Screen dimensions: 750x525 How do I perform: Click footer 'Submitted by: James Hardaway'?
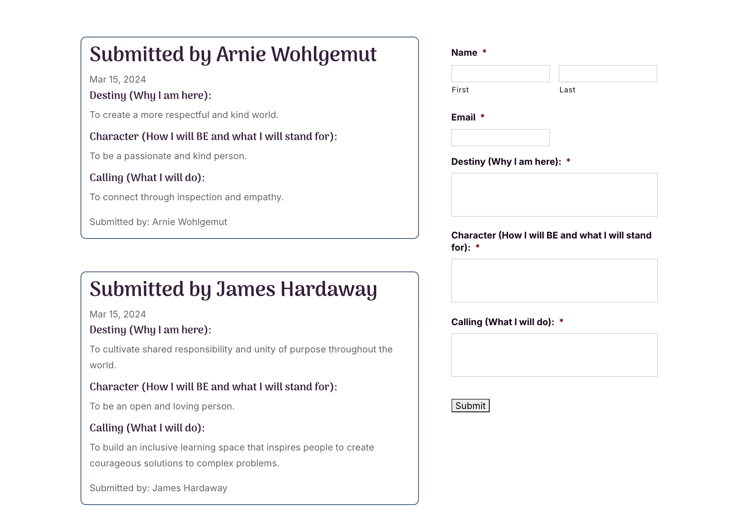158,488
